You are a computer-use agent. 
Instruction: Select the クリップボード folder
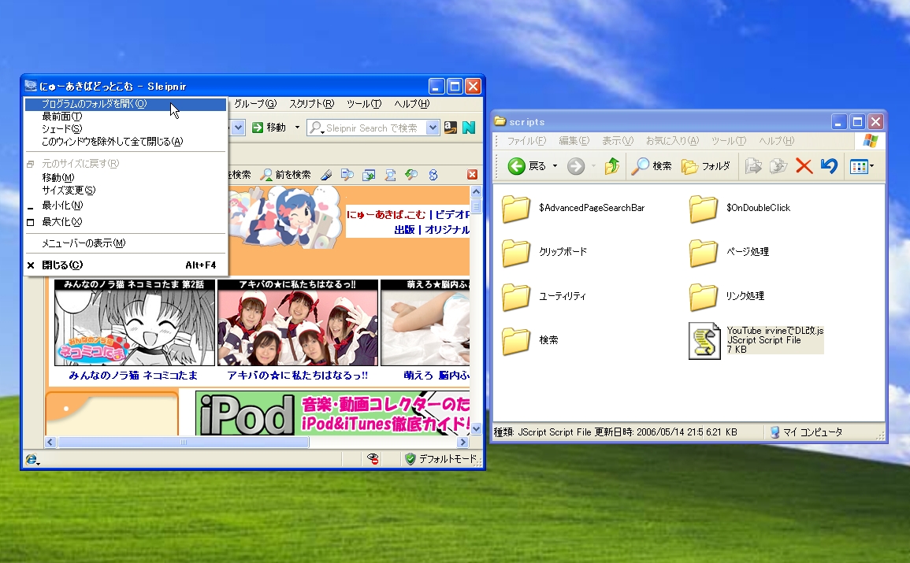coord(544,252)
